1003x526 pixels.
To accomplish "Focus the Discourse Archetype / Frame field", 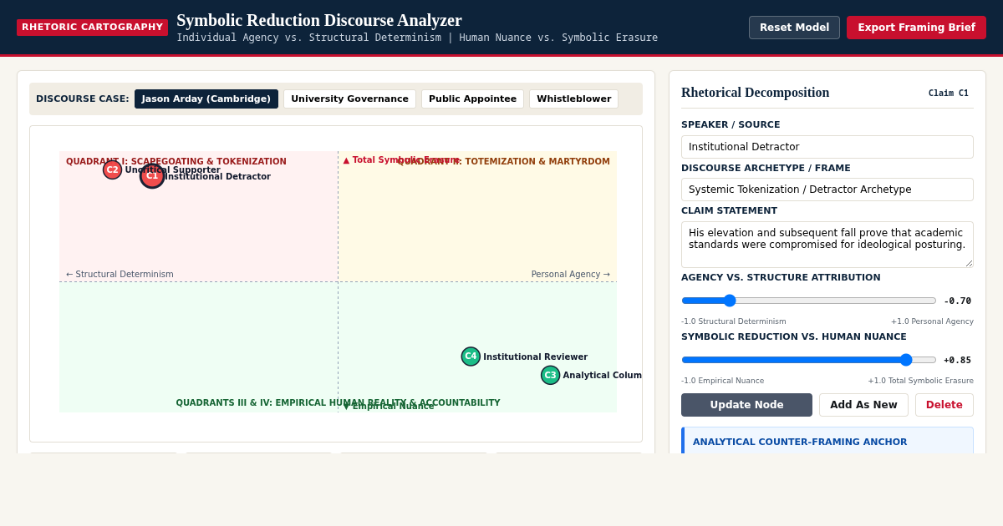I will (x=827, y=190).
